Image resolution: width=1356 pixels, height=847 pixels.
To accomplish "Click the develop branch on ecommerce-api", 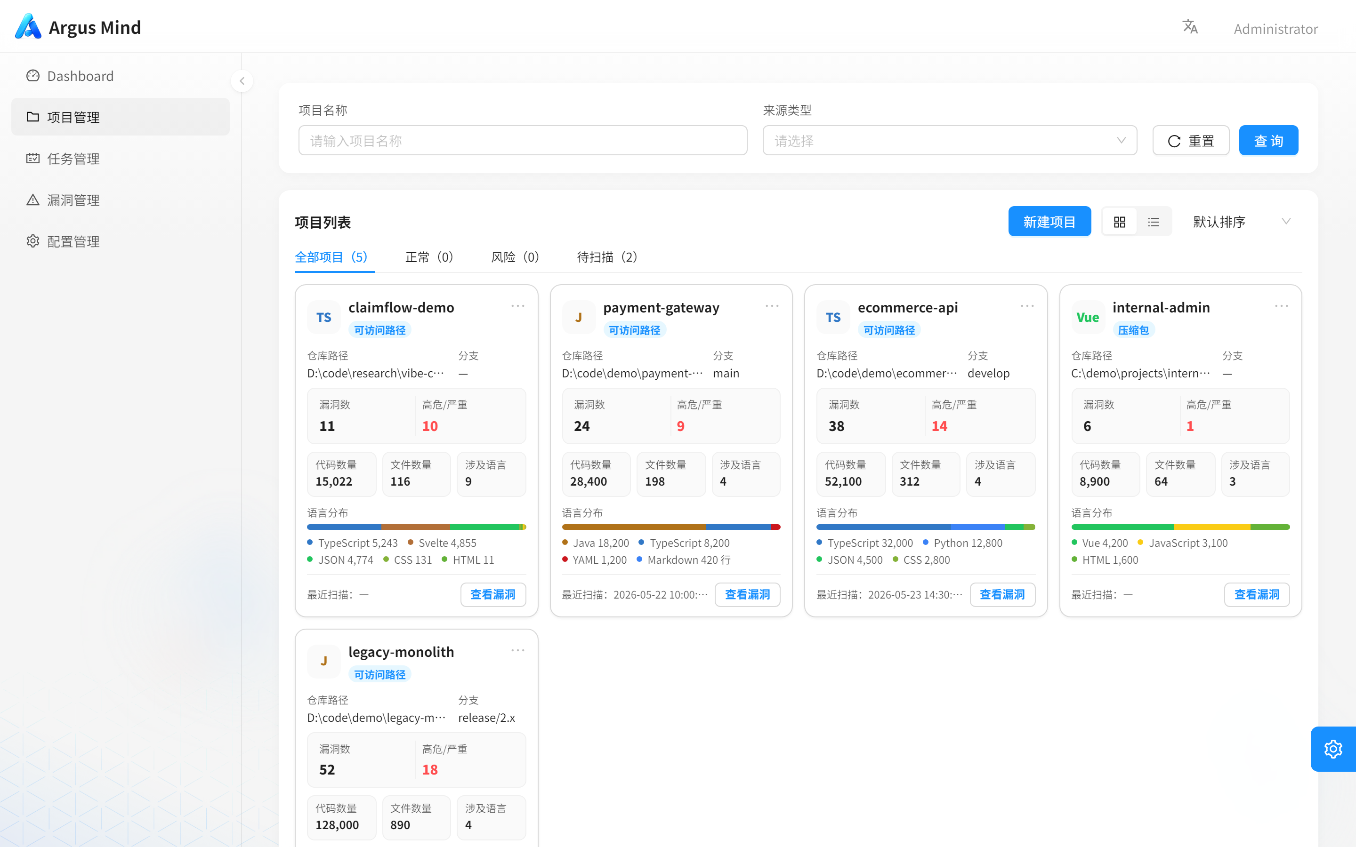I will (988, 373).
